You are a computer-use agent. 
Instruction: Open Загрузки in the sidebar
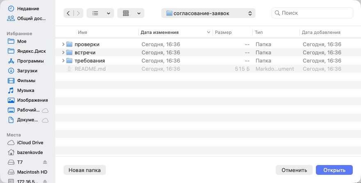(x=27, y=71)
